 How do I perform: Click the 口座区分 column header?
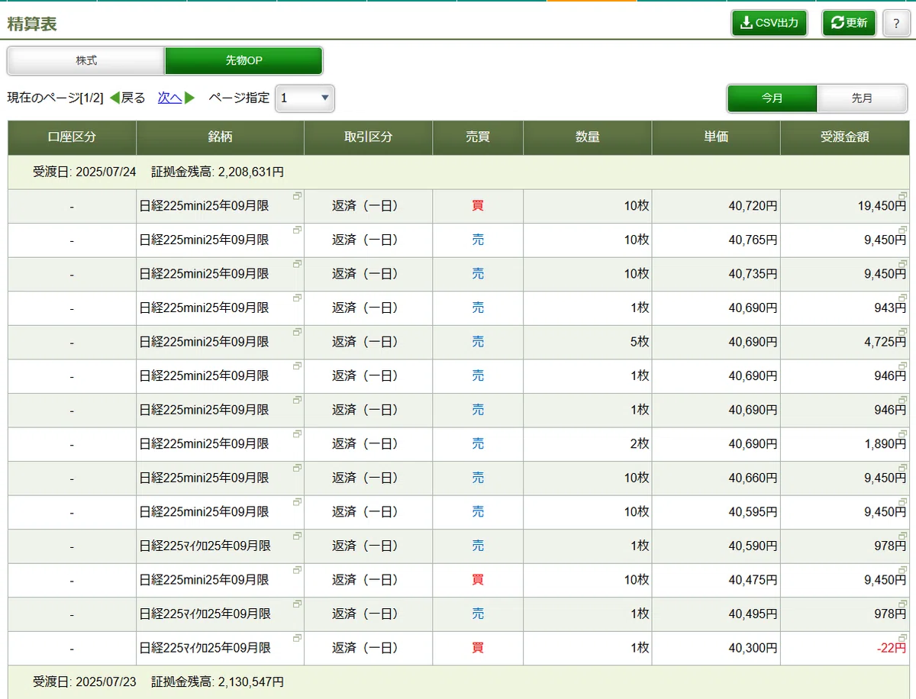72,137
